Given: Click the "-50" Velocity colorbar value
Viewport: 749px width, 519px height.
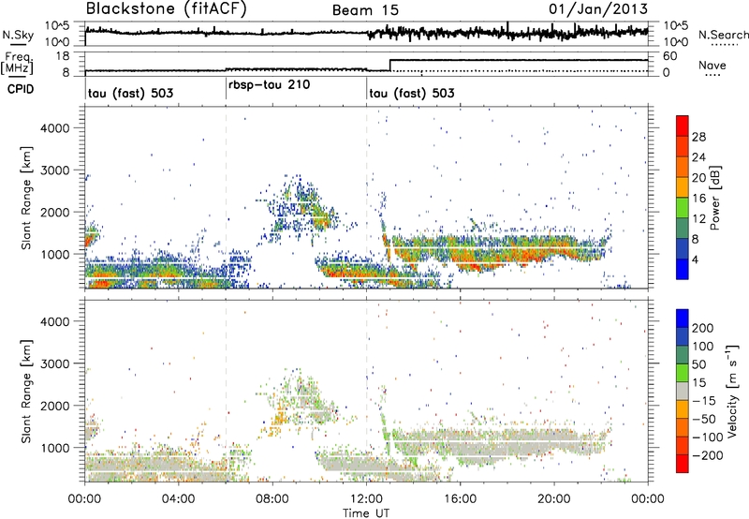Looking at the screenshot, I should click(x=704, y=419).
